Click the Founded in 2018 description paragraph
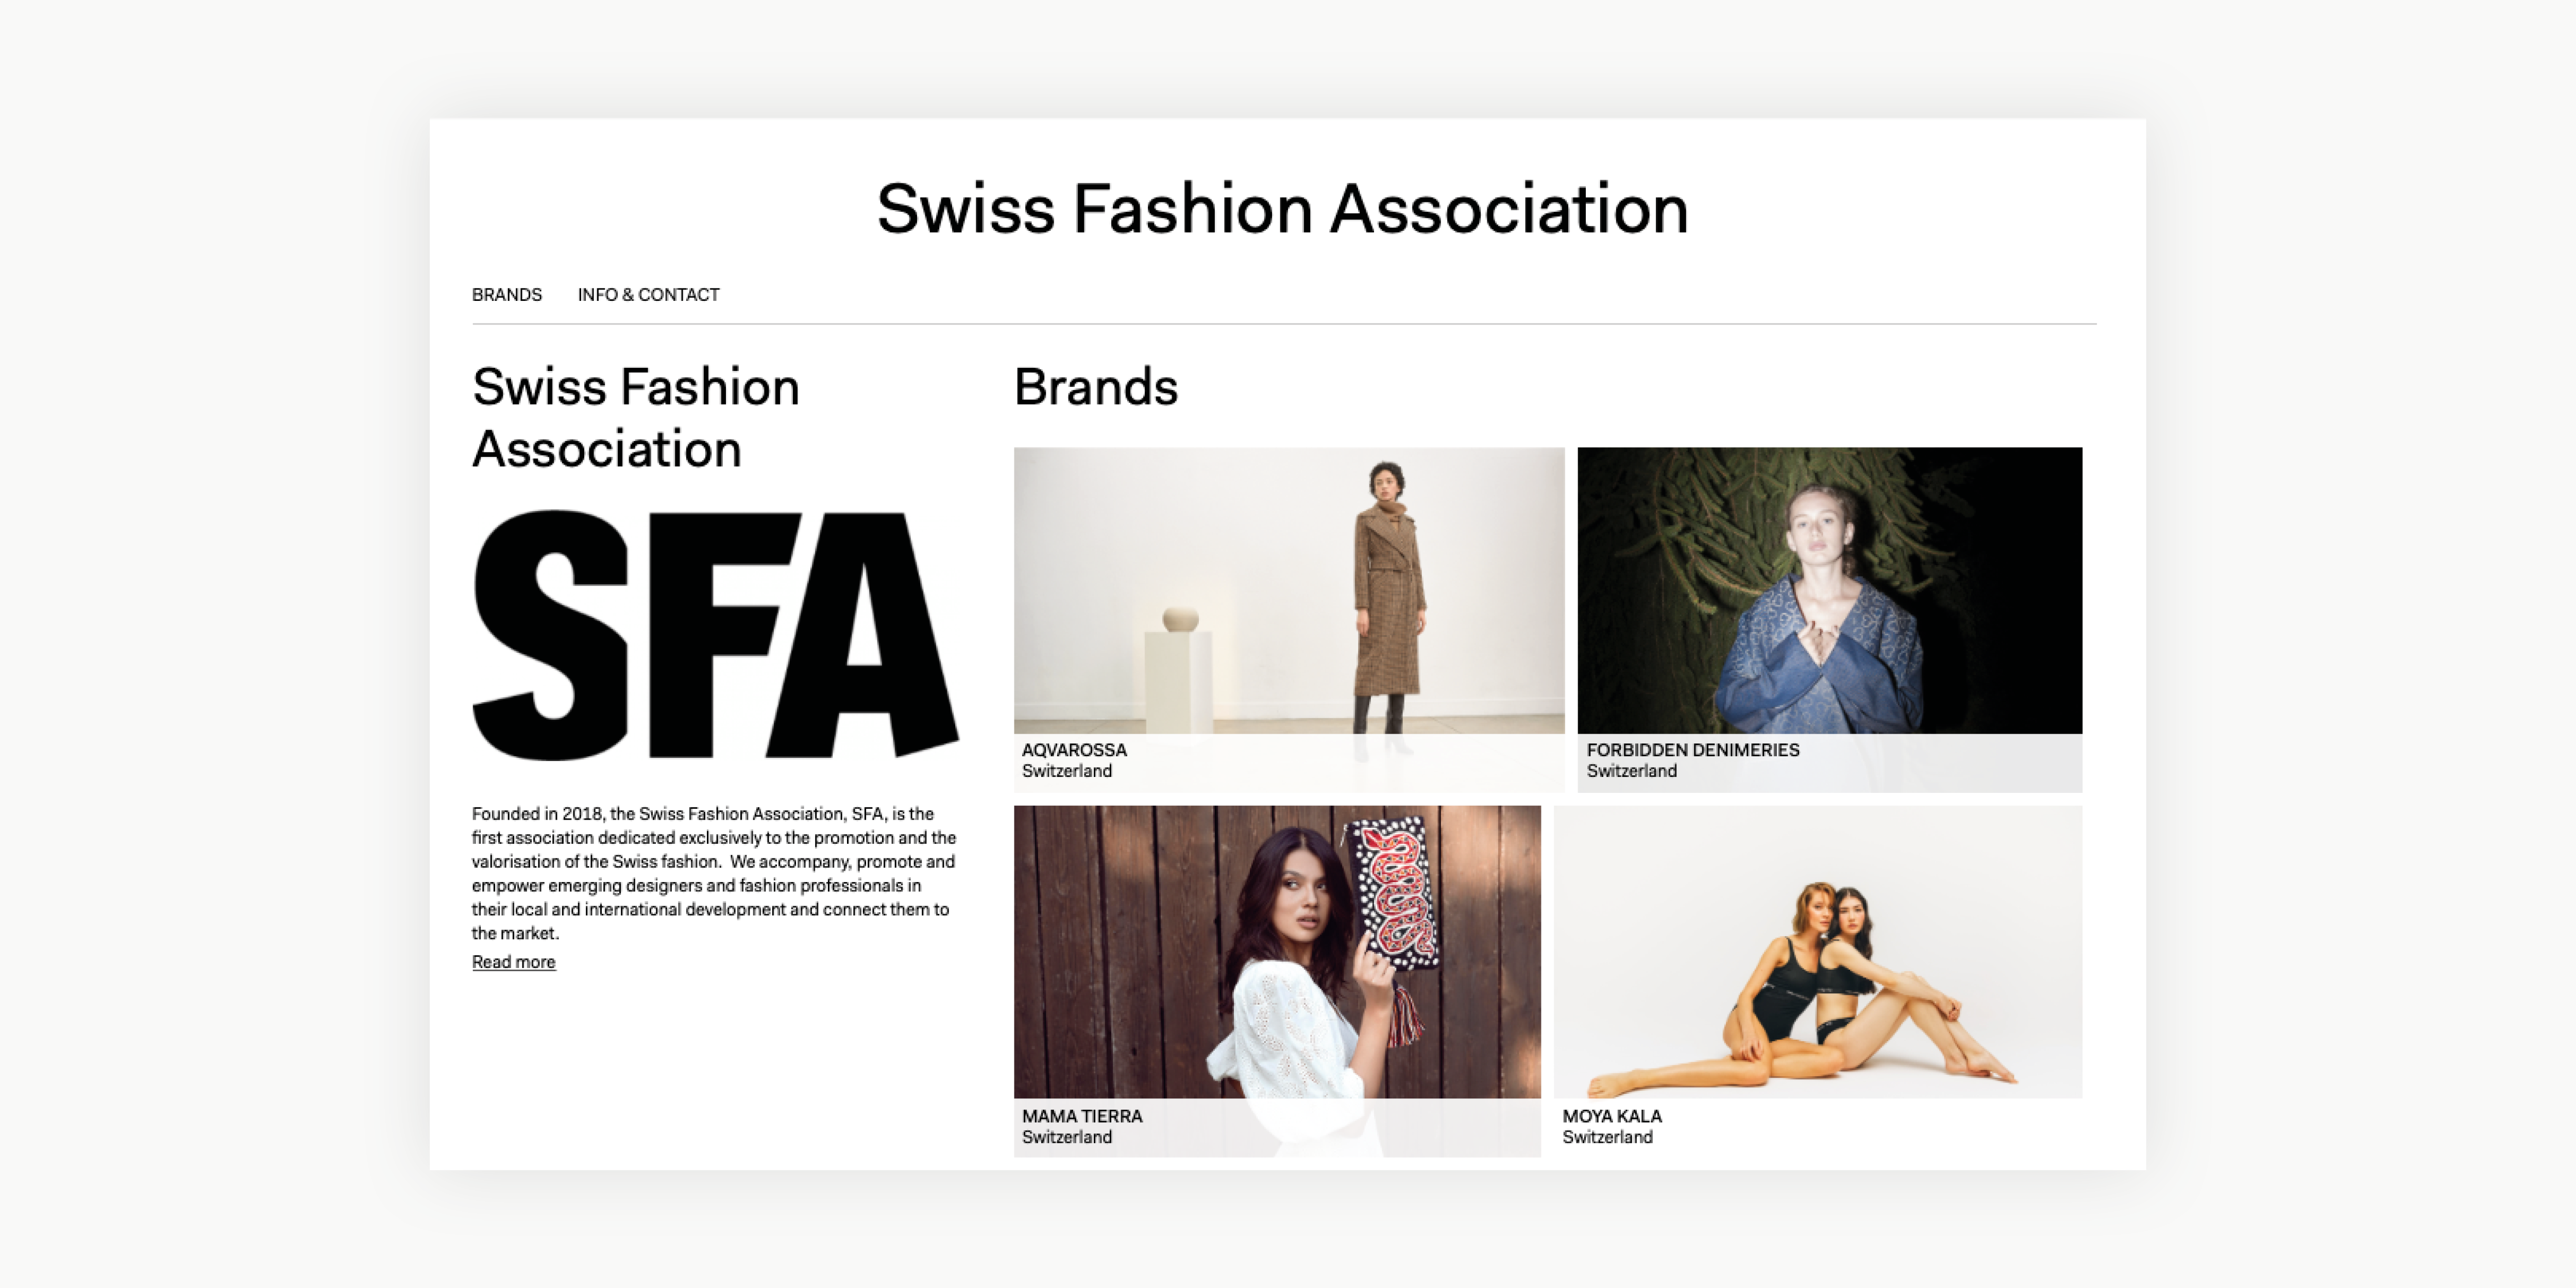Image resolution: width=2576 pixels, height=1288 pixels. click(x=714, y=873)
